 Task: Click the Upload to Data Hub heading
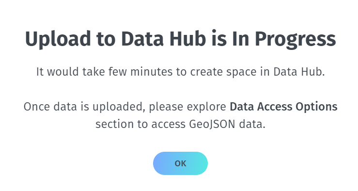tap(180, 39)
